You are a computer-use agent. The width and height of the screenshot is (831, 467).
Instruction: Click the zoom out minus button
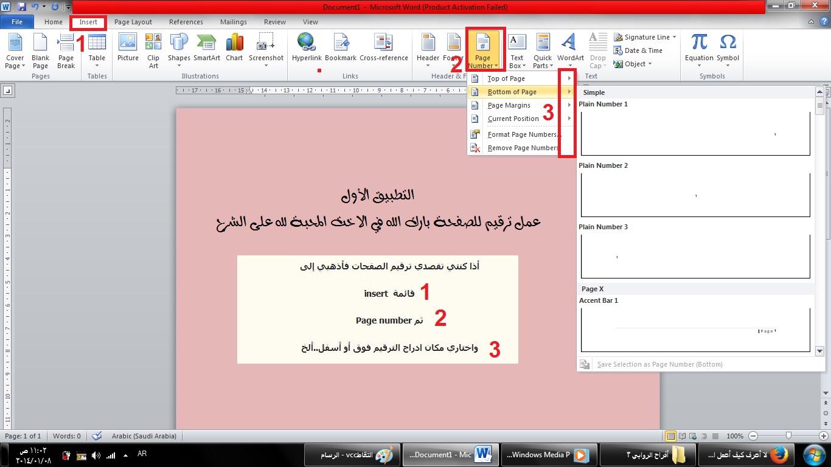click(x=753, y=436)
